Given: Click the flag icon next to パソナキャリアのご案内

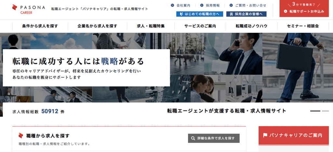Looking at the screenshot, I should pyautogui.click(x=265, y=135).
